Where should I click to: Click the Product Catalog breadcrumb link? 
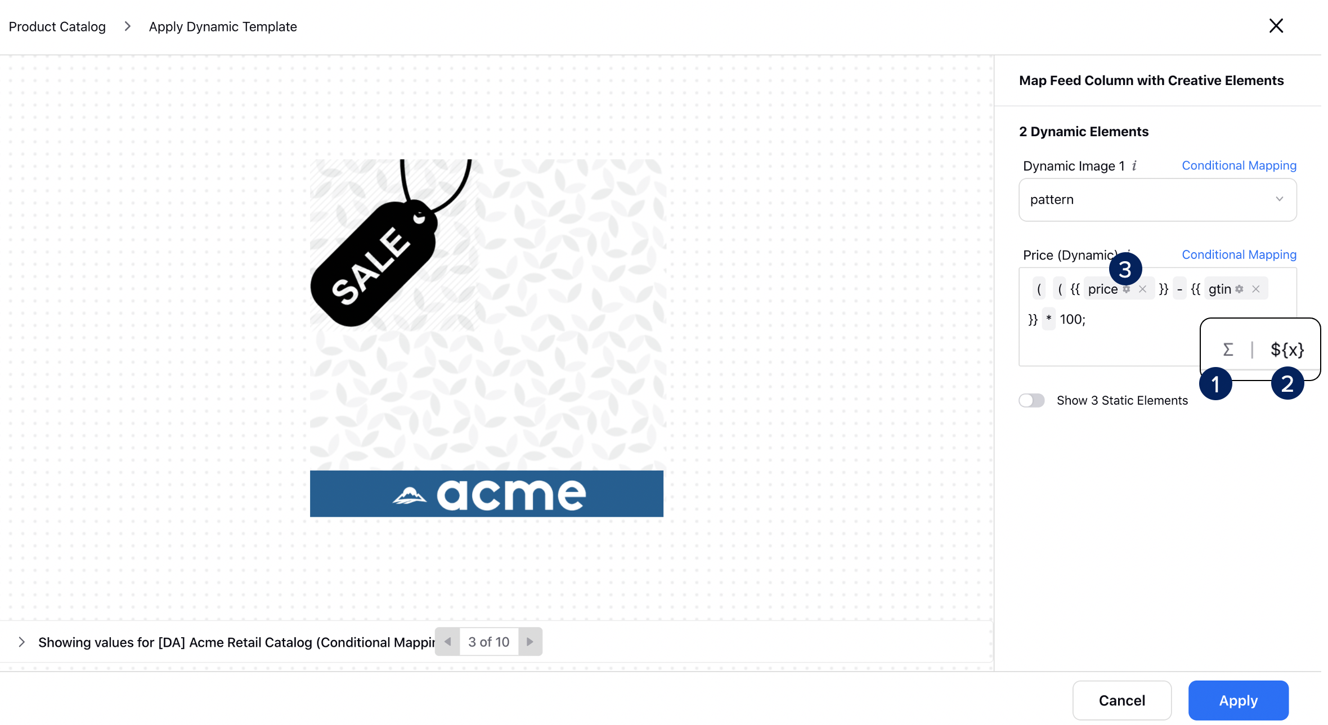coord(56,26)
